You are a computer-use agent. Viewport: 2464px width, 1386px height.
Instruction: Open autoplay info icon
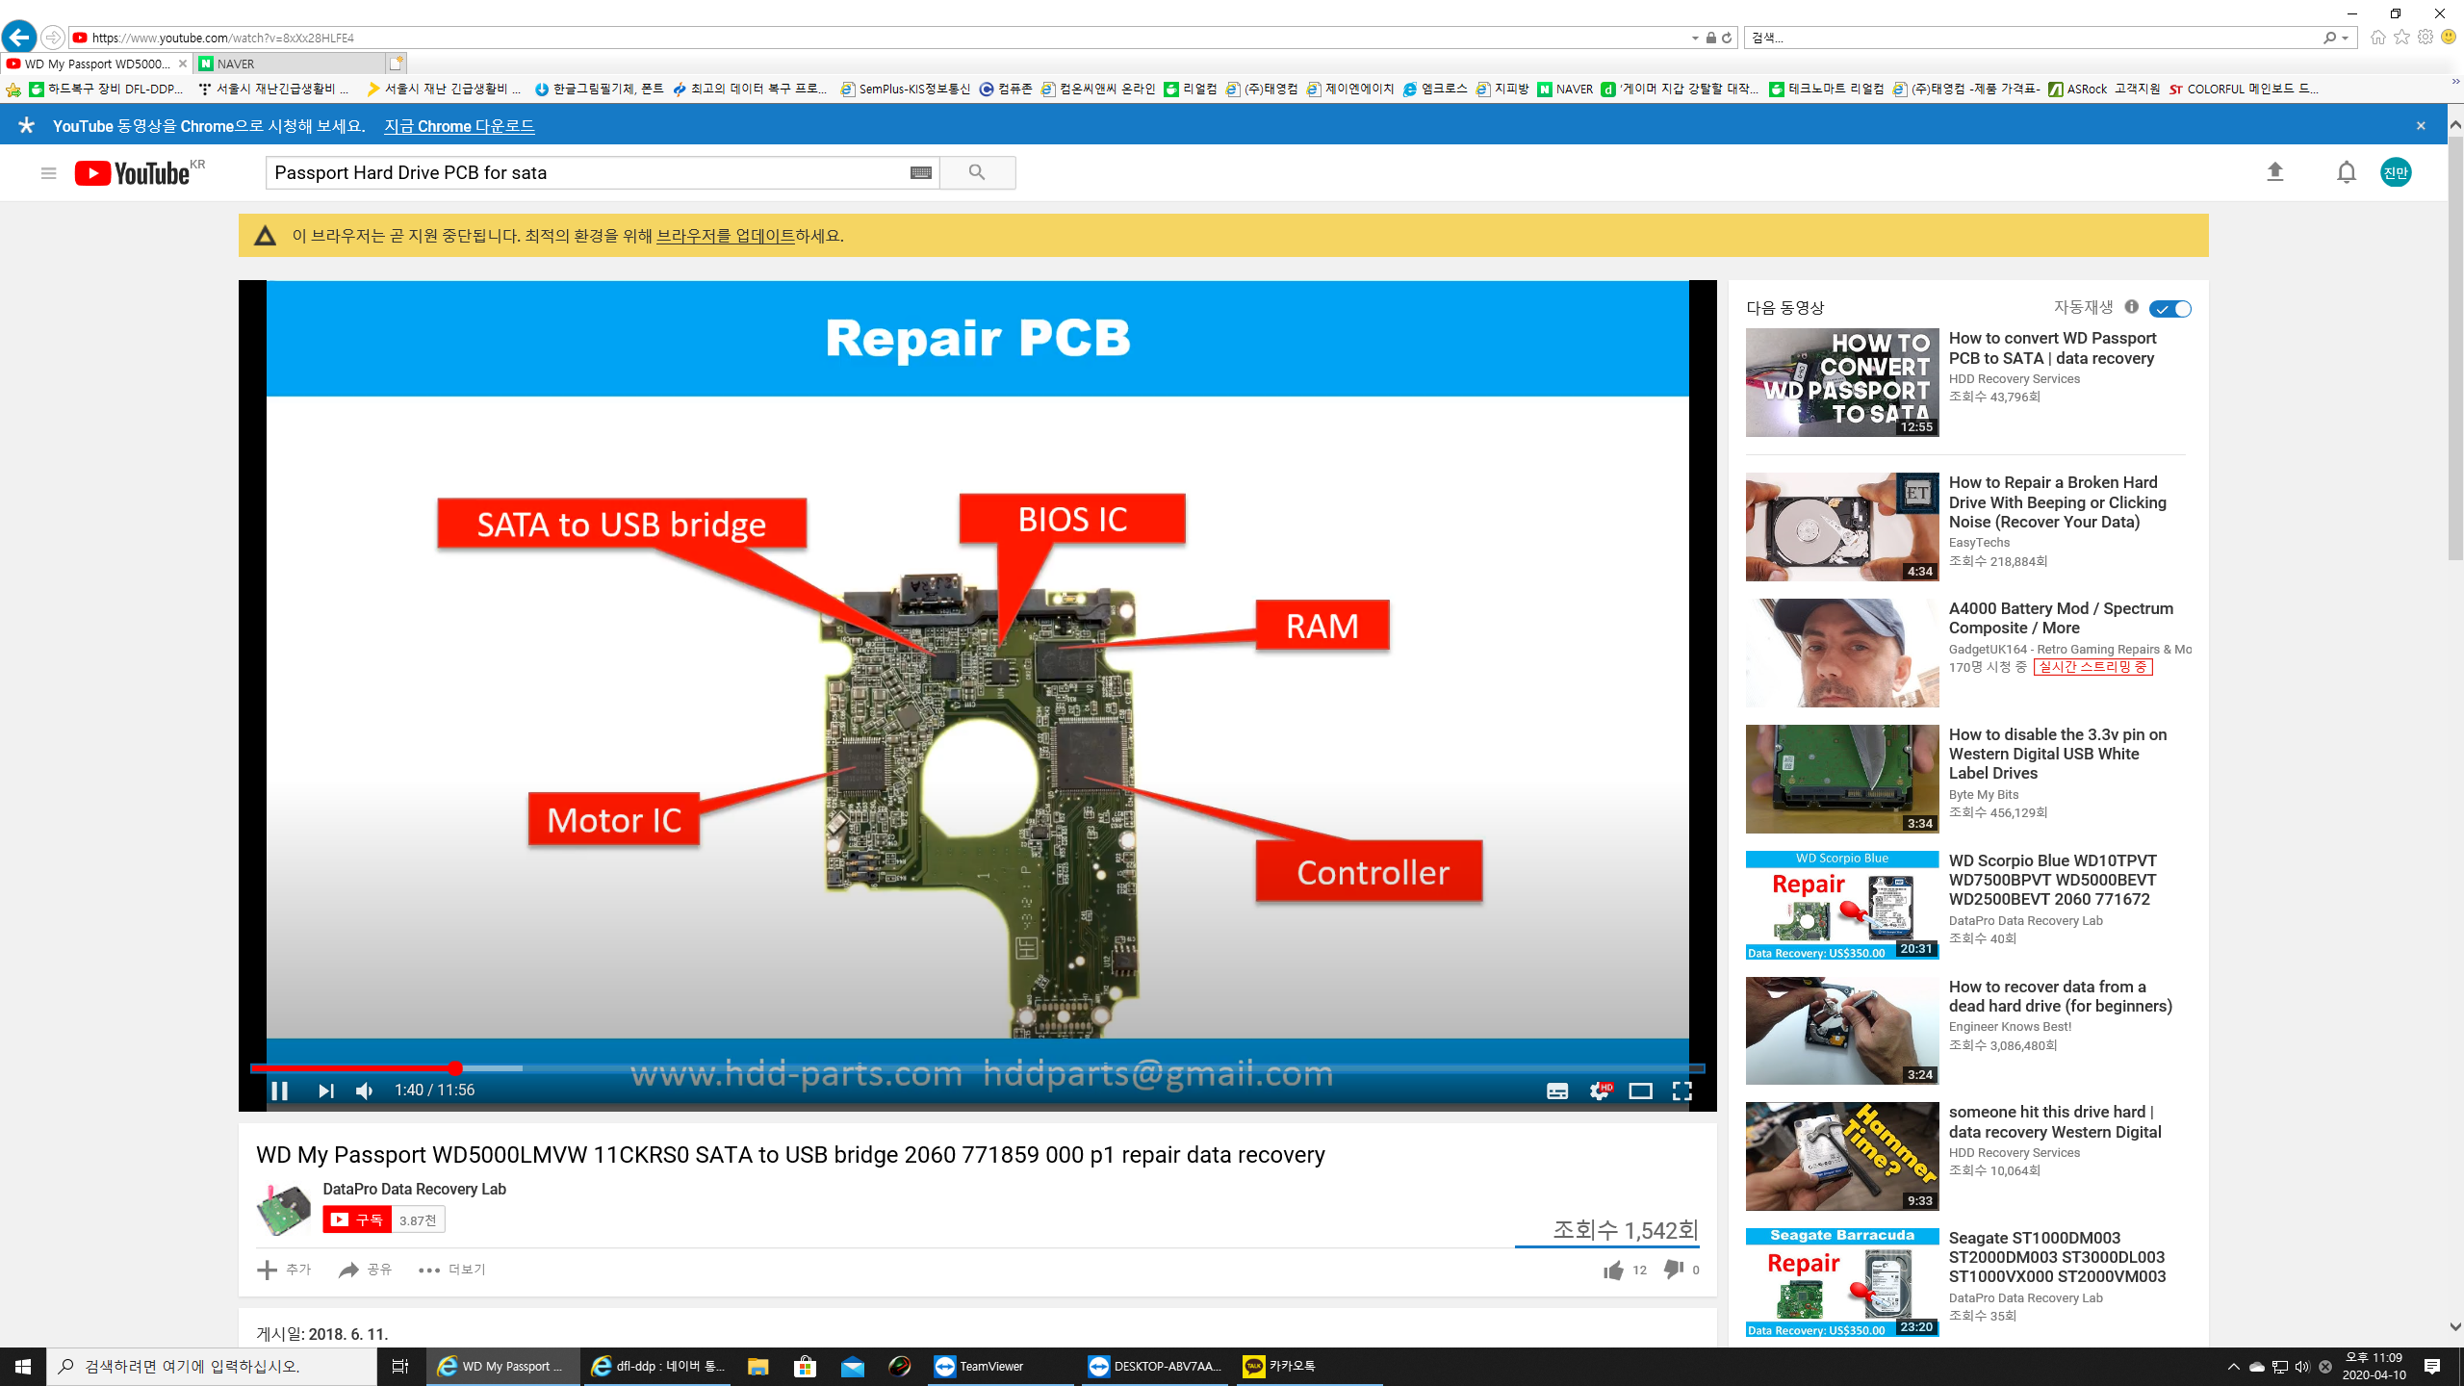tap(2131, 307)
